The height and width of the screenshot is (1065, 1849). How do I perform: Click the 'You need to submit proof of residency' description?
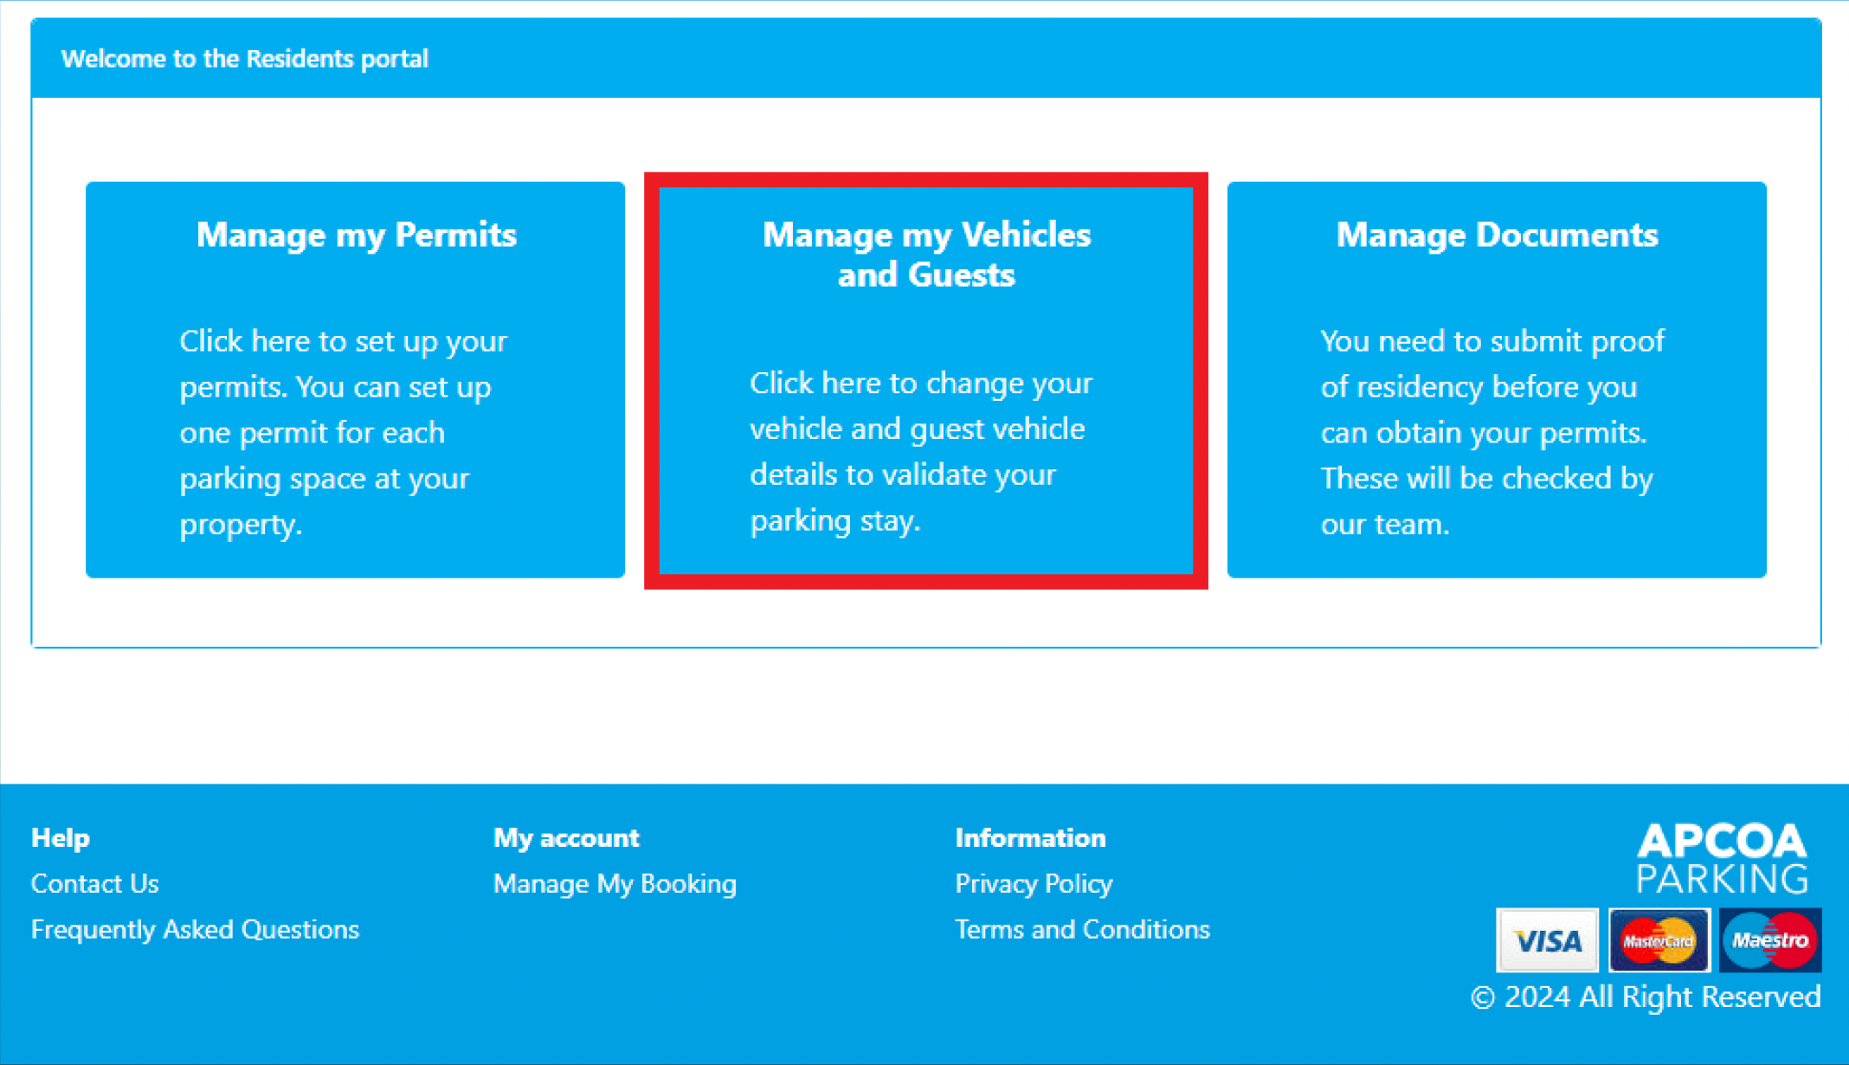click(1492, 432)
